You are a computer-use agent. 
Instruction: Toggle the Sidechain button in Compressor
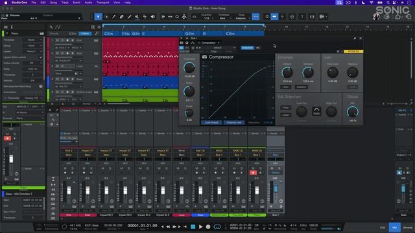[x=247, y=48]
